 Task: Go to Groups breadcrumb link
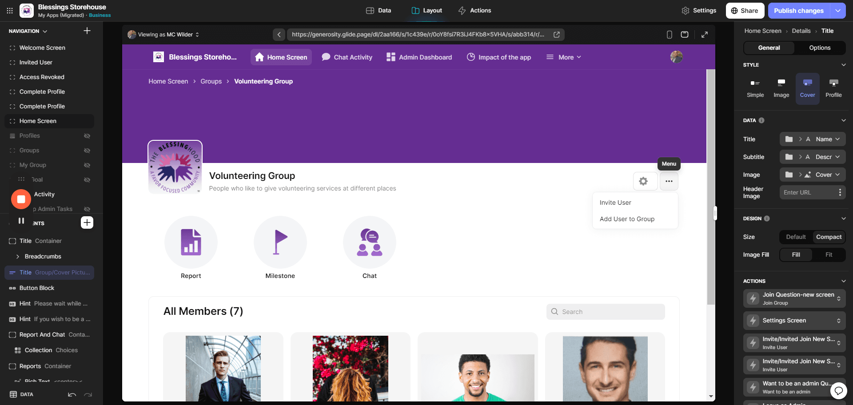pyautogui.click(x=211, y=81)
